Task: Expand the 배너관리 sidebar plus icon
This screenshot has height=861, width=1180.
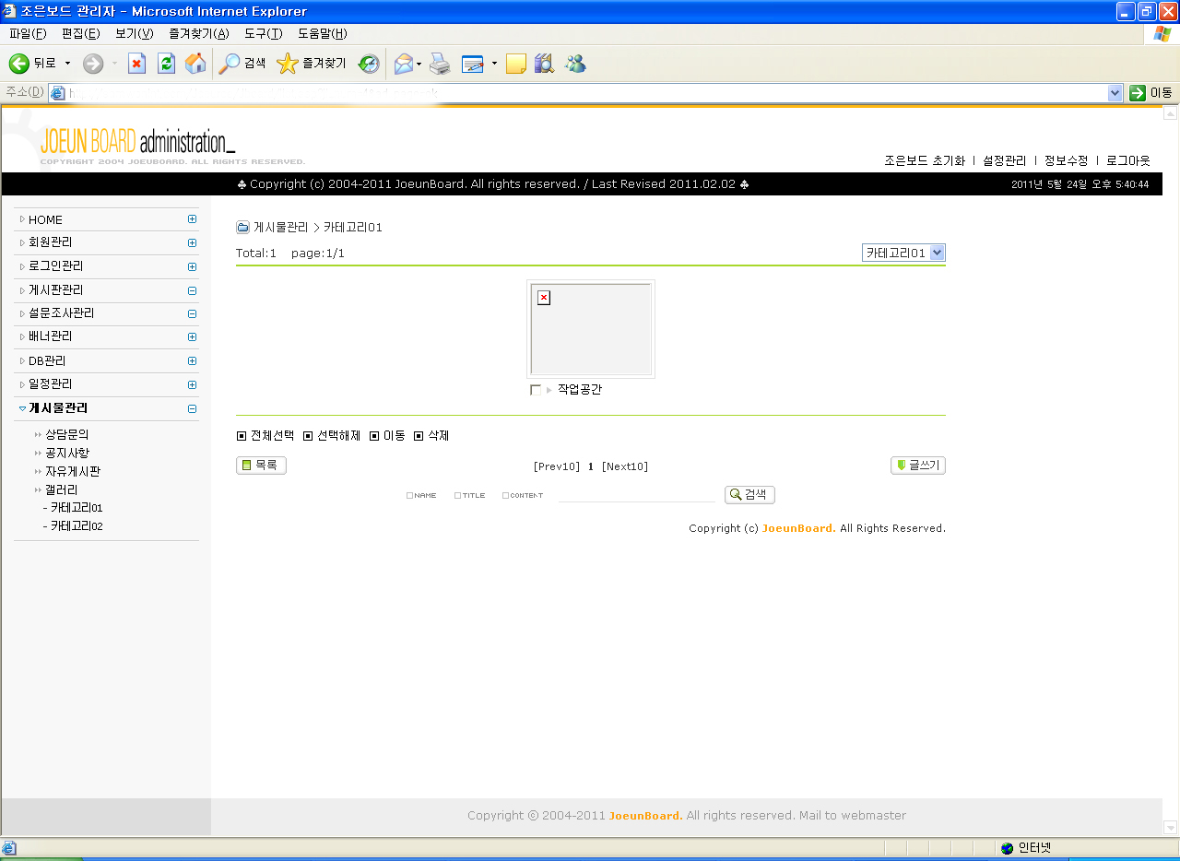Action: point(192,336)
